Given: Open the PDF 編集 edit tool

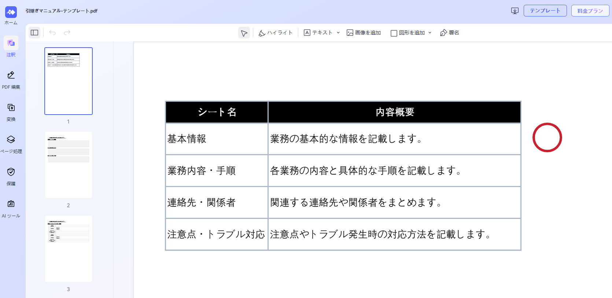Looking at the screenshot, I should (11, 80).
